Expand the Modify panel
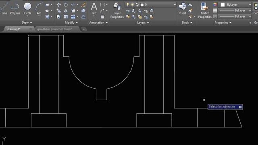This screenshot has width=258, height=145. pos(71,23)
